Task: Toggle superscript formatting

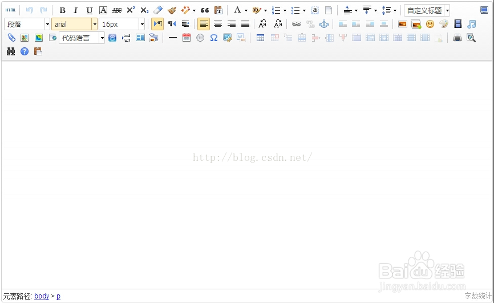Action: tap(131, 10)
